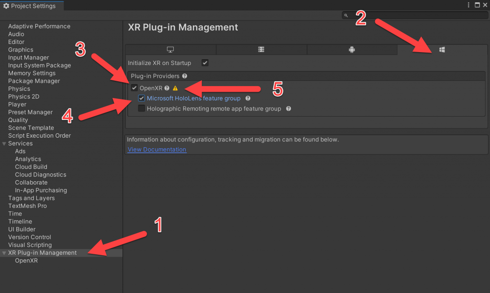This screenshot has width=490, height=293.
Task: Toggle Microsoft HoloLens feature group checkbox
Action: 142,98
